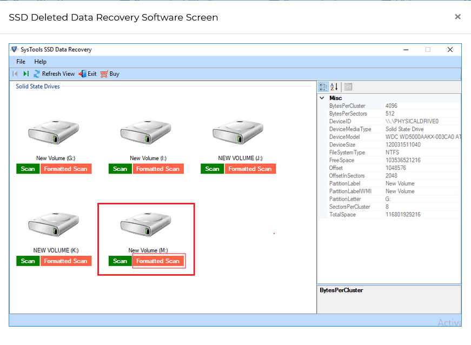Click Scan for New Volume (G:)
The image size is (471, 345).
pyautogui.click(x=28, y=169)
